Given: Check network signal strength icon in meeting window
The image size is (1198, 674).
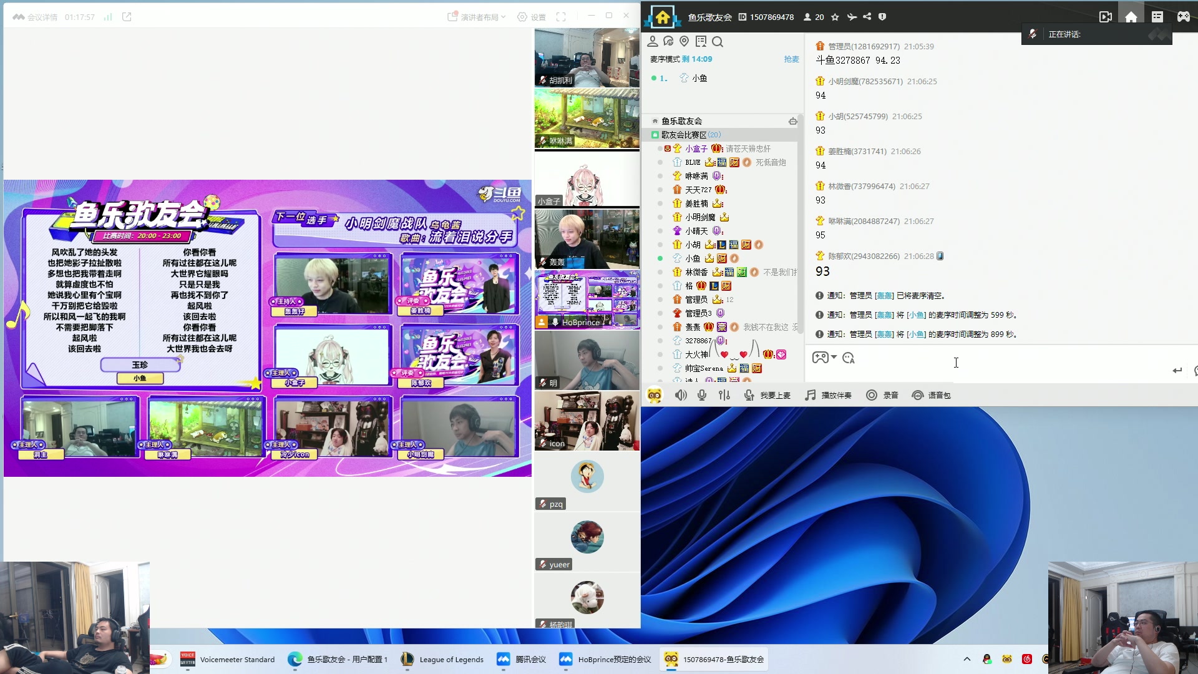Looking at the screenshot, I should (x=108, y=17).
